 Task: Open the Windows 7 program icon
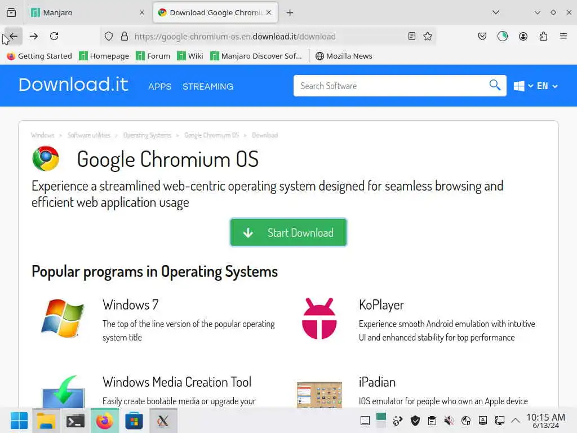[63, 319]
